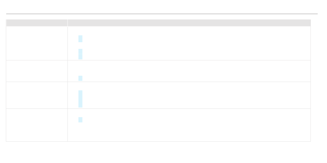The height and width of the screenshot is (163, 327).
Task: Click wide cell of first row beside blue boxes
Action: pyautogui.click(x=196, y=43)
